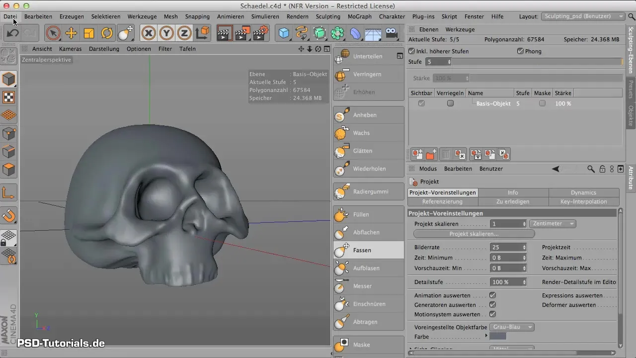Image resolution: width=636 pixels, height=358 pixels.
Task: Render the current view clapperboard
Action: 225,33
